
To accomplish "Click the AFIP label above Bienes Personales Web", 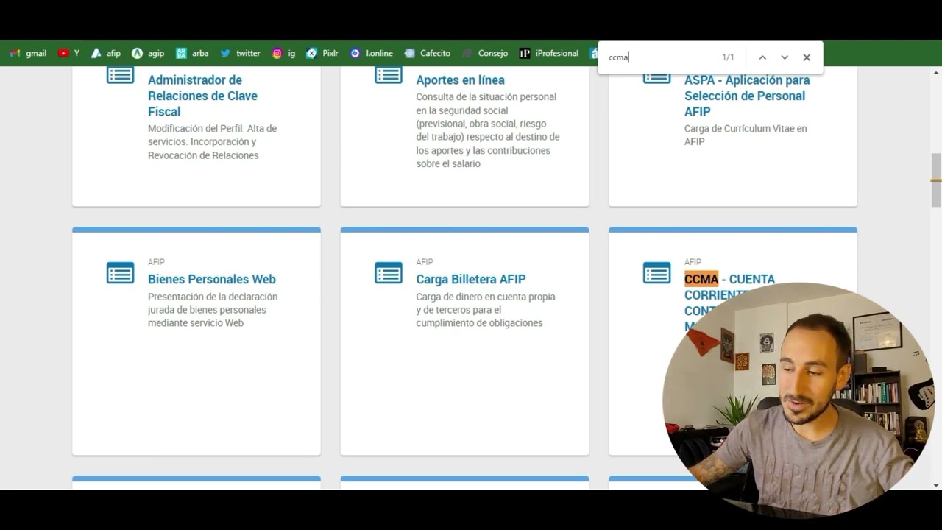I will point(156,262).
